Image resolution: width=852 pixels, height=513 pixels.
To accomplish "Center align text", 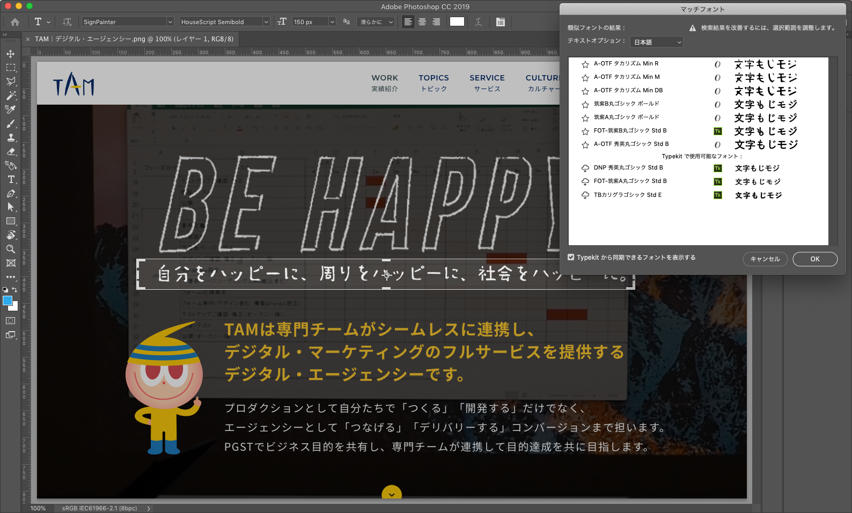I will 422,22.
